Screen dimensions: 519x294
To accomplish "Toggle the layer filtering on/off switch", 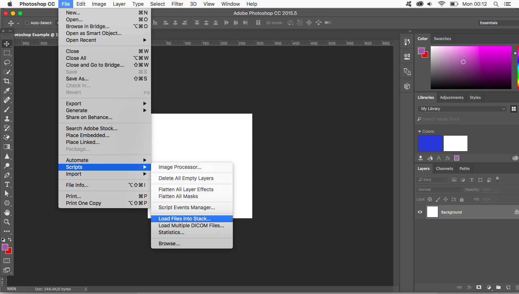I will (x=497, y=179).
